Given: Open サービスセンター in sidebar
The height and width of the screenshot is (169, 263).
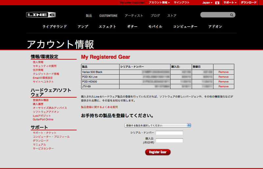Looking at the screenshot, I should pos(43,148).
